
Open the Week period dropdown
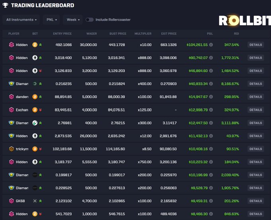coord(73,20)
